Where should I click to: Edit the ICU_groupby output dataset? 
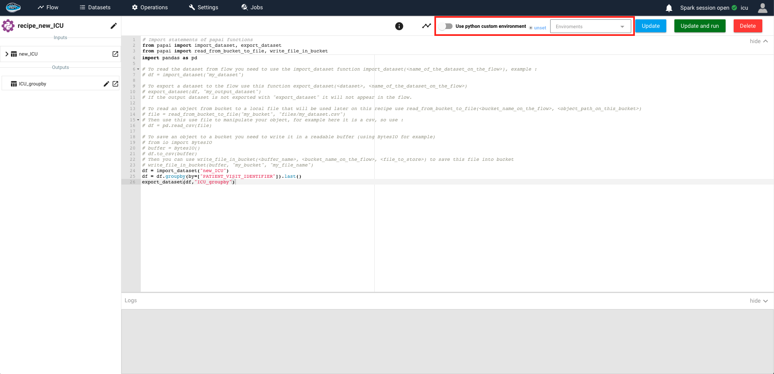[x=106, y=84]
